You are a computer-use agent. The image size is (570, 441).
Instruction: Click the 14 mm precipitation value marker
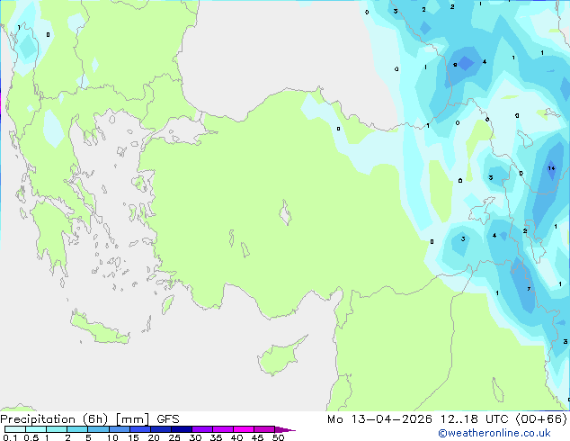click(551, 168)
